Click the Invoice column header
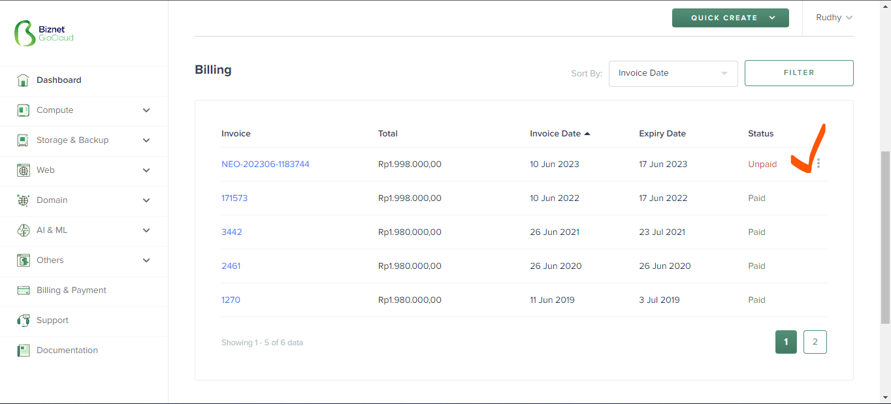 pos(236,133)
